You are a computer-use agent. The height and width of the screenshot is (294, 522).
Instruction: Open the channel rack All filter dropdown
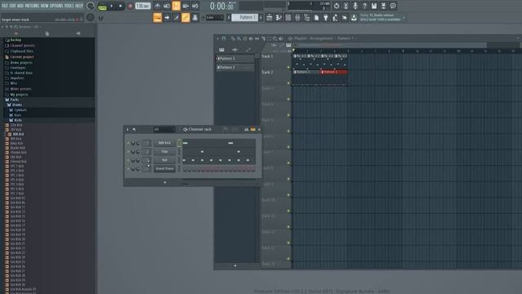tap(164, 129)
